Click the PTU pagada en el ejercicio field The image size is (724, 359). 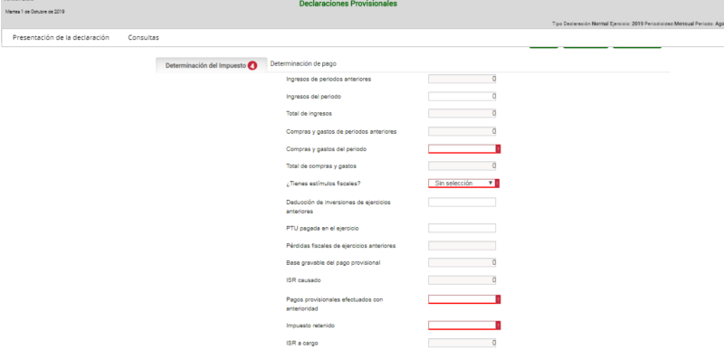point(462,228)
